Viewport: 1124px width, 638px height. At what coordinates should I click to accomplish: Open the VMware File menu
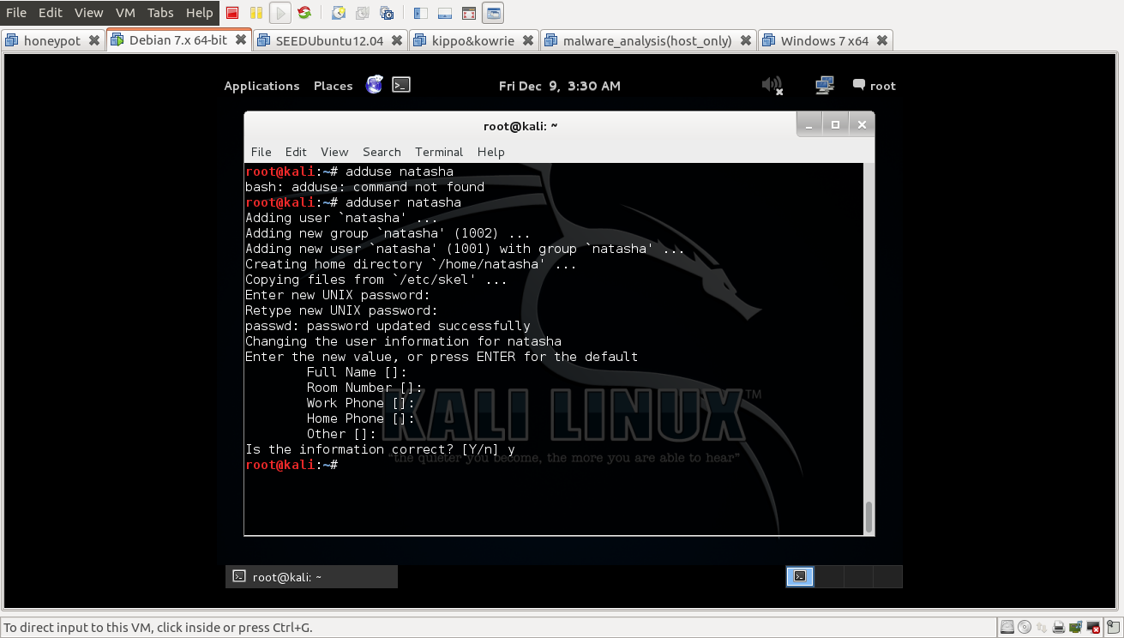pyautogui.click(x=16, y=13)
